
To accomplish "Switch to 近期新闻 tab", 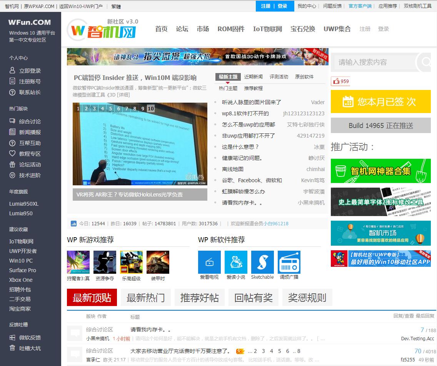I will tap(254, 77).
